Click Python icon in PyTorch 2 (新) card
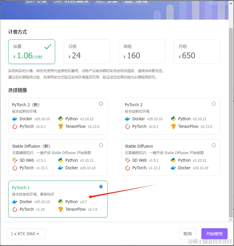 [x=60, y=119]
